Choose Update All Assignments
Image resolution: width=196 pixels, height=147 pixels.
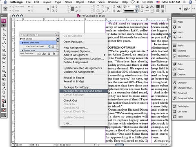click(x=83, y=72)
